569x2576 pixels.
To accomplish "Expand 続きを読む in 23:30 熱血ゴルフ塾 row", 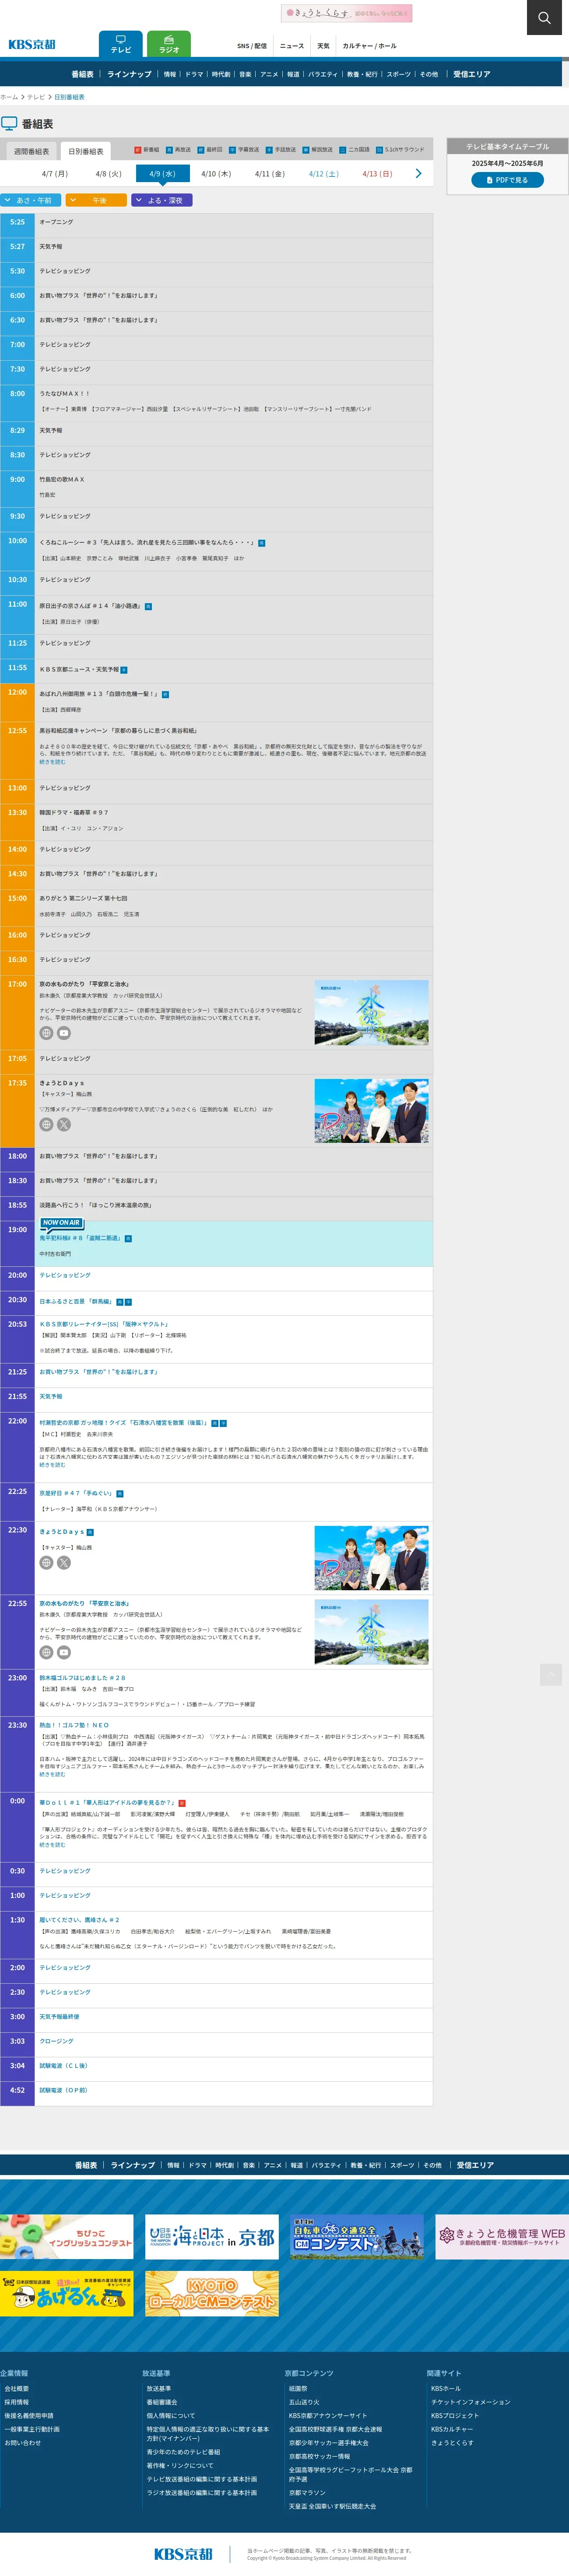I will tap(53, 1775).
